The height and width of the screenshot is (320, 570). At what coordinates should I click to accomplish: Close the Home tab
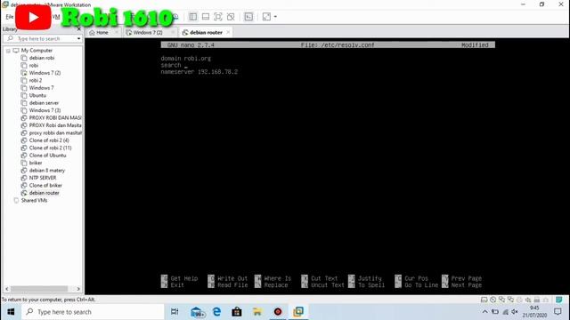117,32
